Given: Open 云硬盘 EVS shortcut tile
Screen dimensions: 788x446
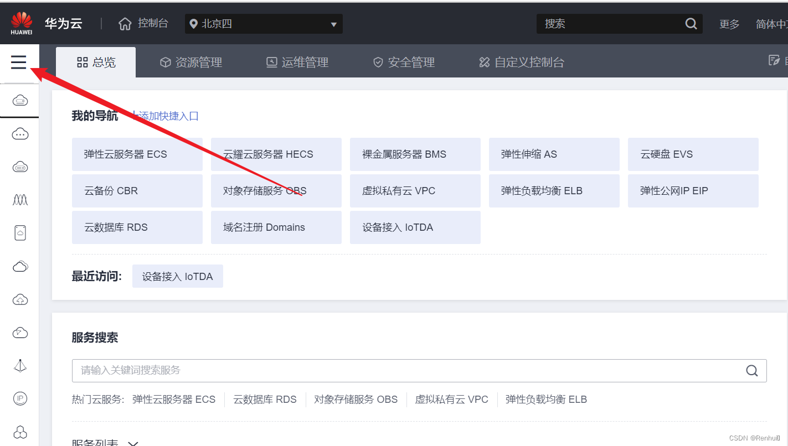Looking at the screenshot, I should click(693, 154).
